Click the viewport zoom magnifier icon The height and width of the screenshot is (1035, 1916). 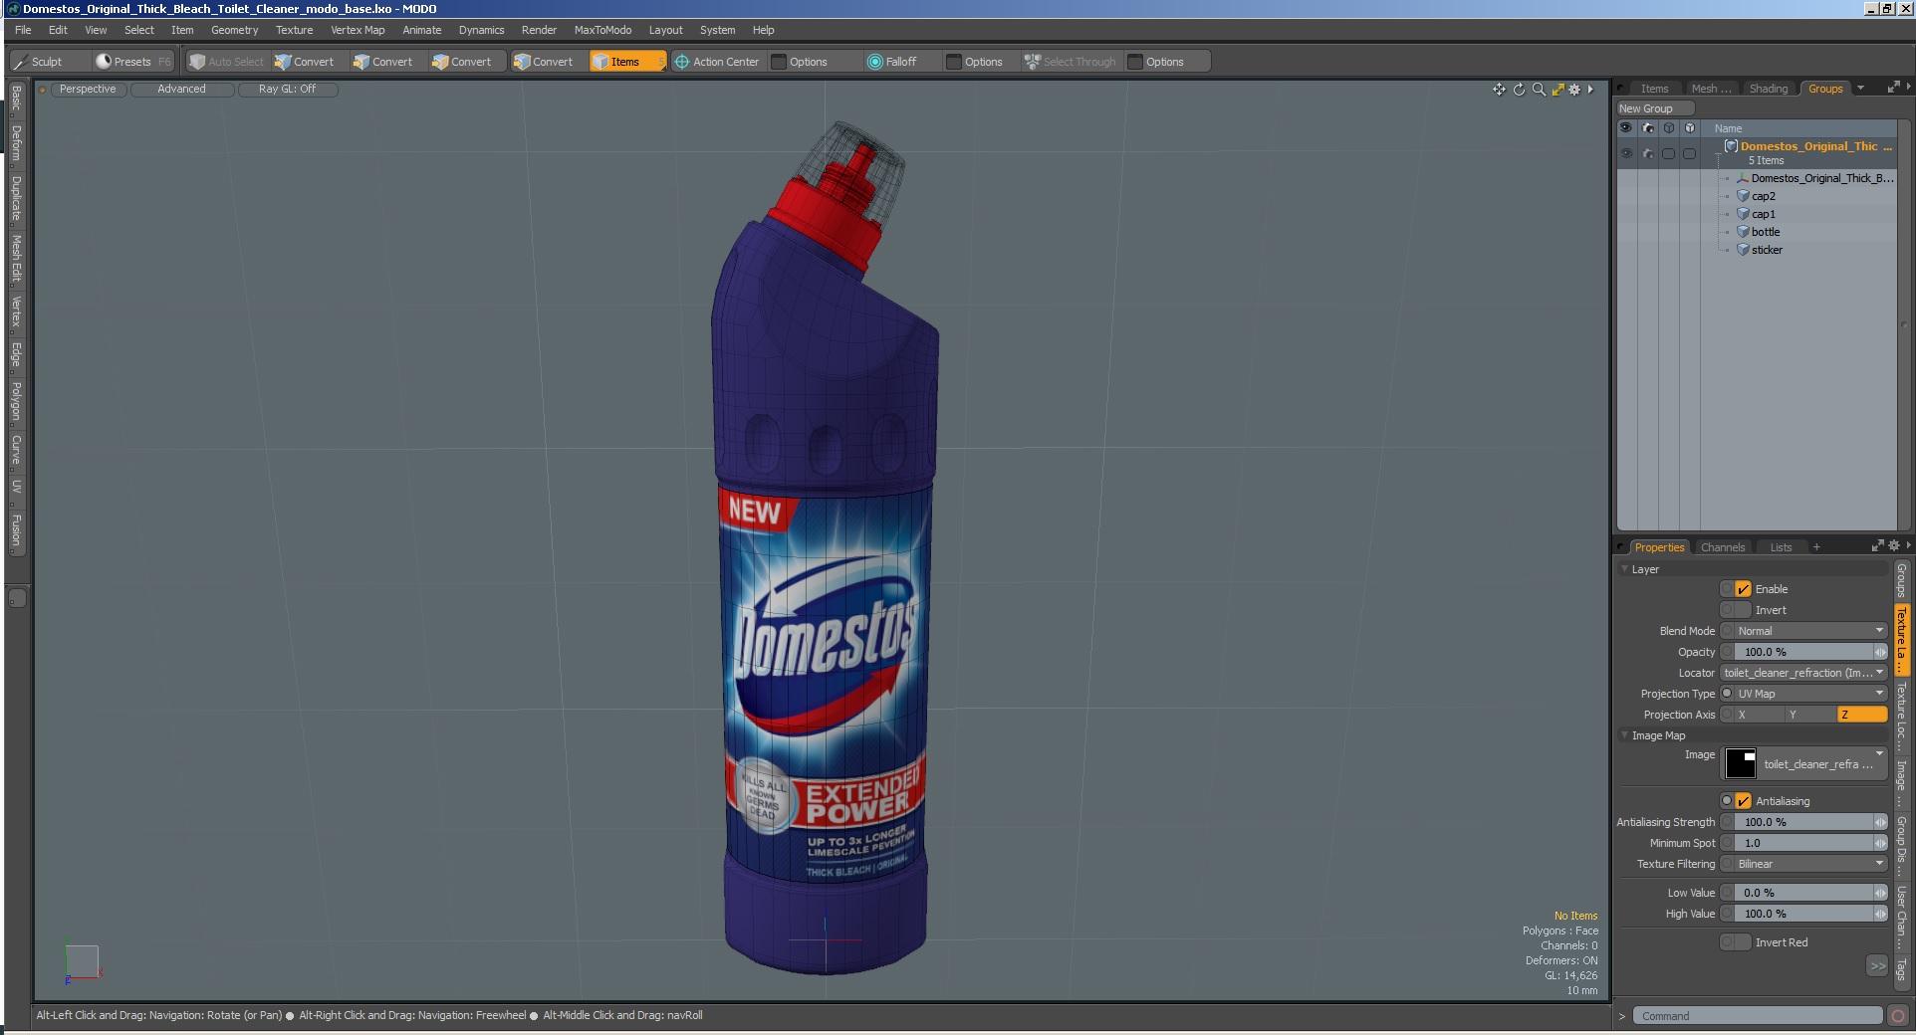pyautogui.click(x=1539, y=90)
